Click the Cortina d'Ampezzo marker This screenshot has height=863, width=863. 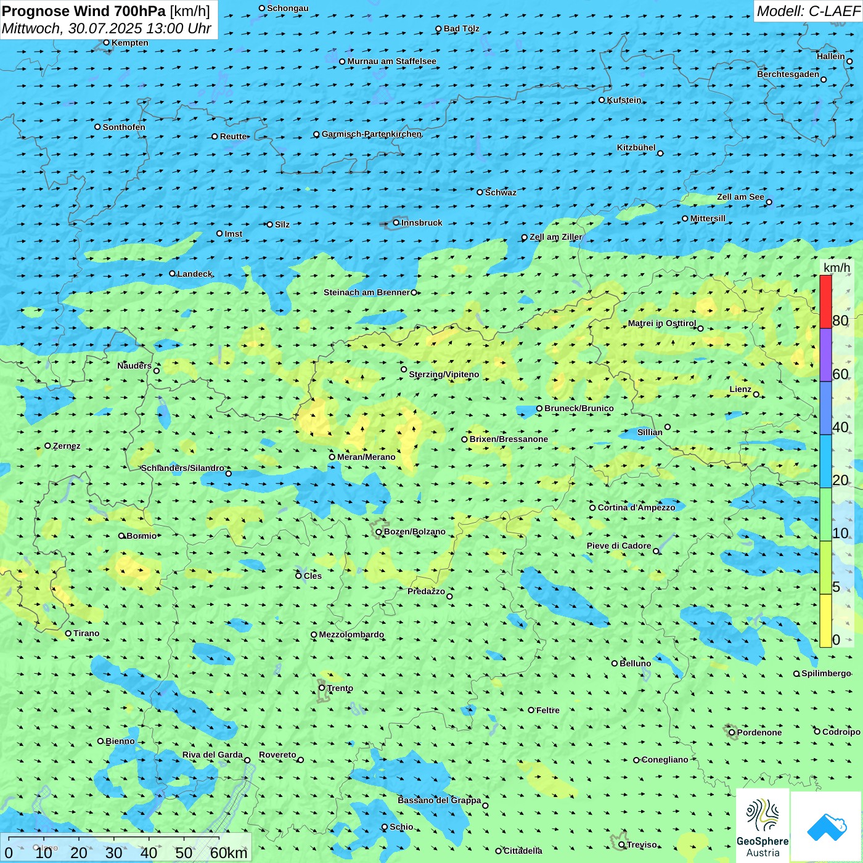coord(592,507)
